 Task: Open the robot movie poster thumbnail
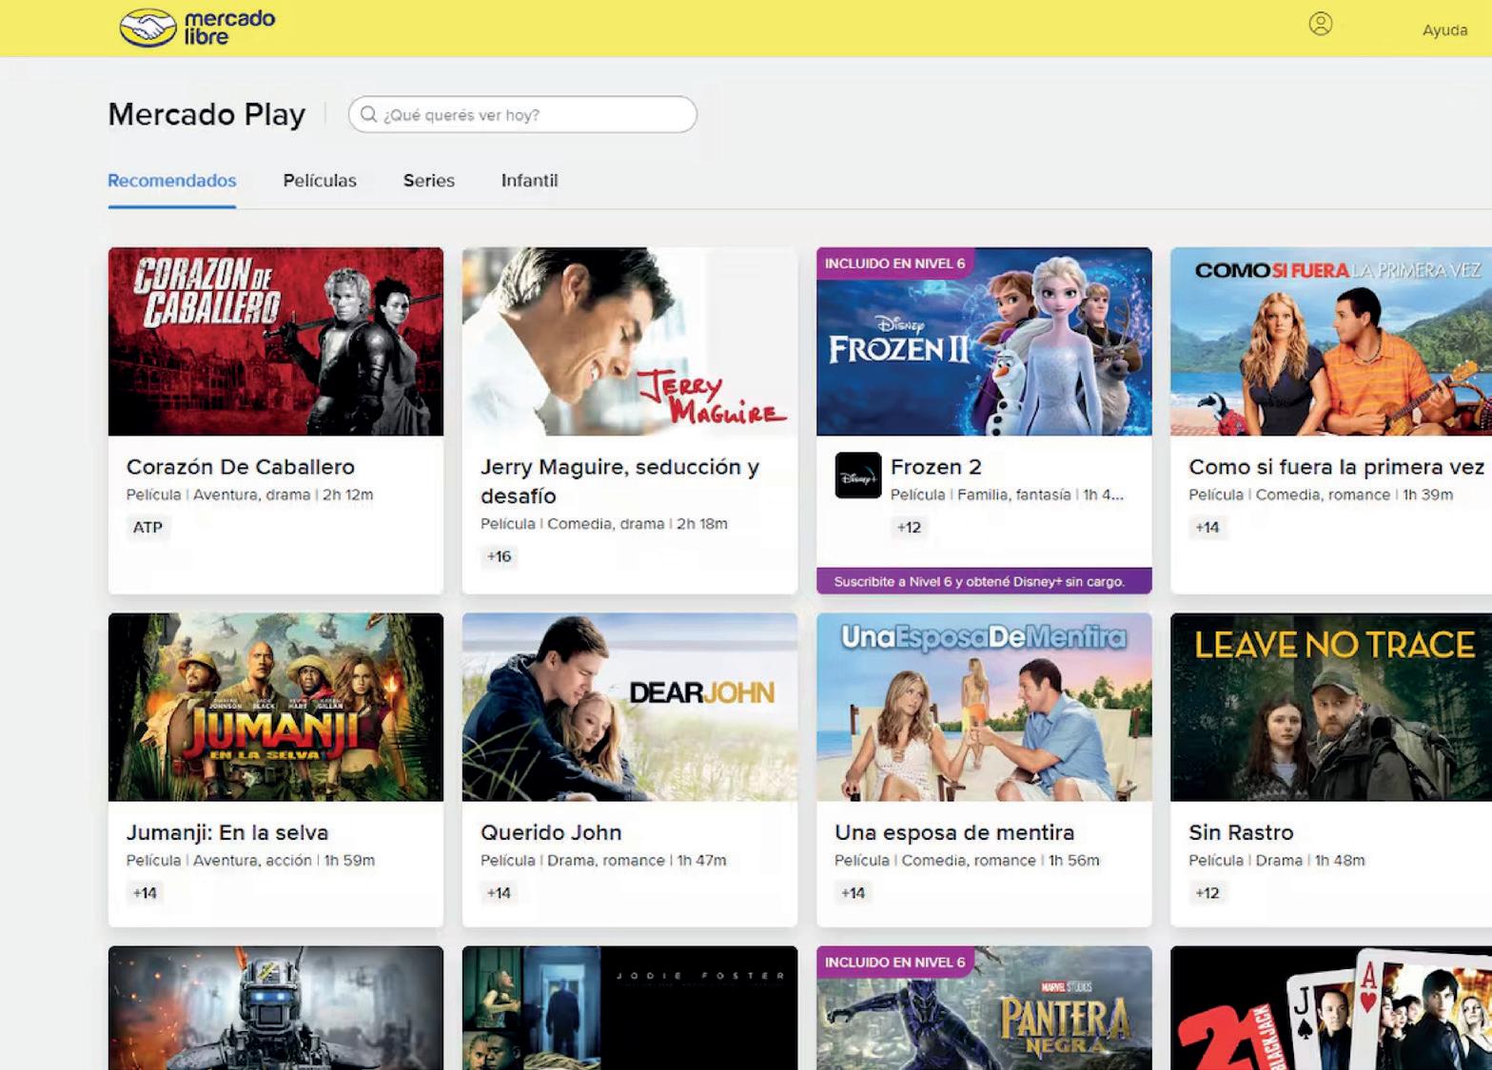coord(276,1008)
